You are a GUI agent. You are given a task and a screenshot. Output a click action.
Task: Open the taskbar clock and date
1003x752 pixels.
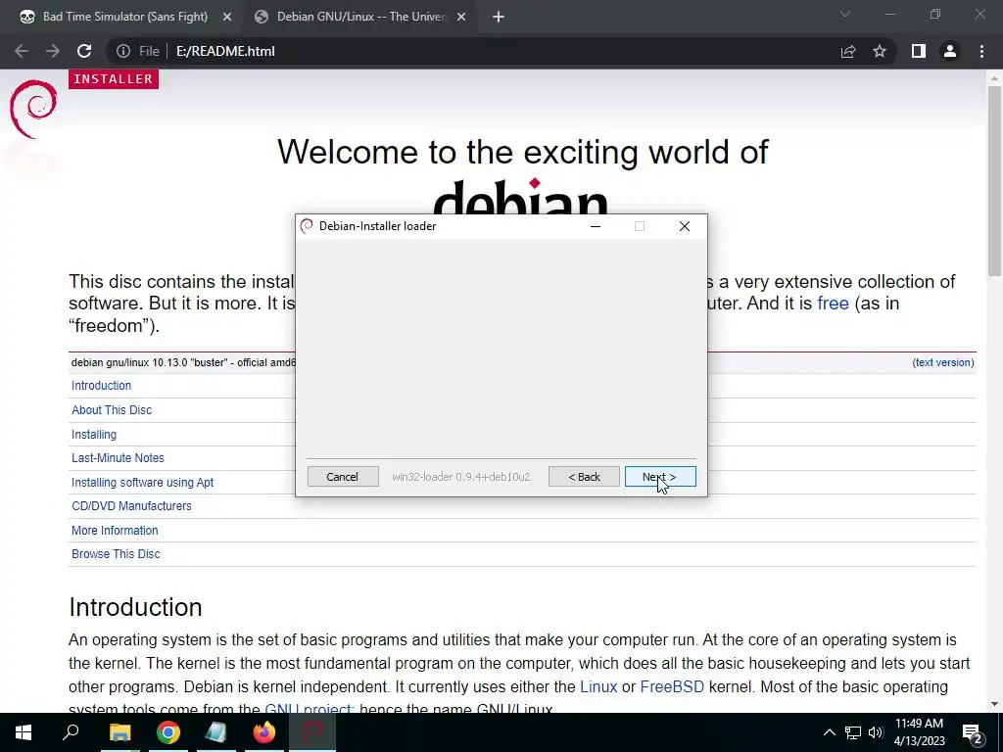coord(919,732)
